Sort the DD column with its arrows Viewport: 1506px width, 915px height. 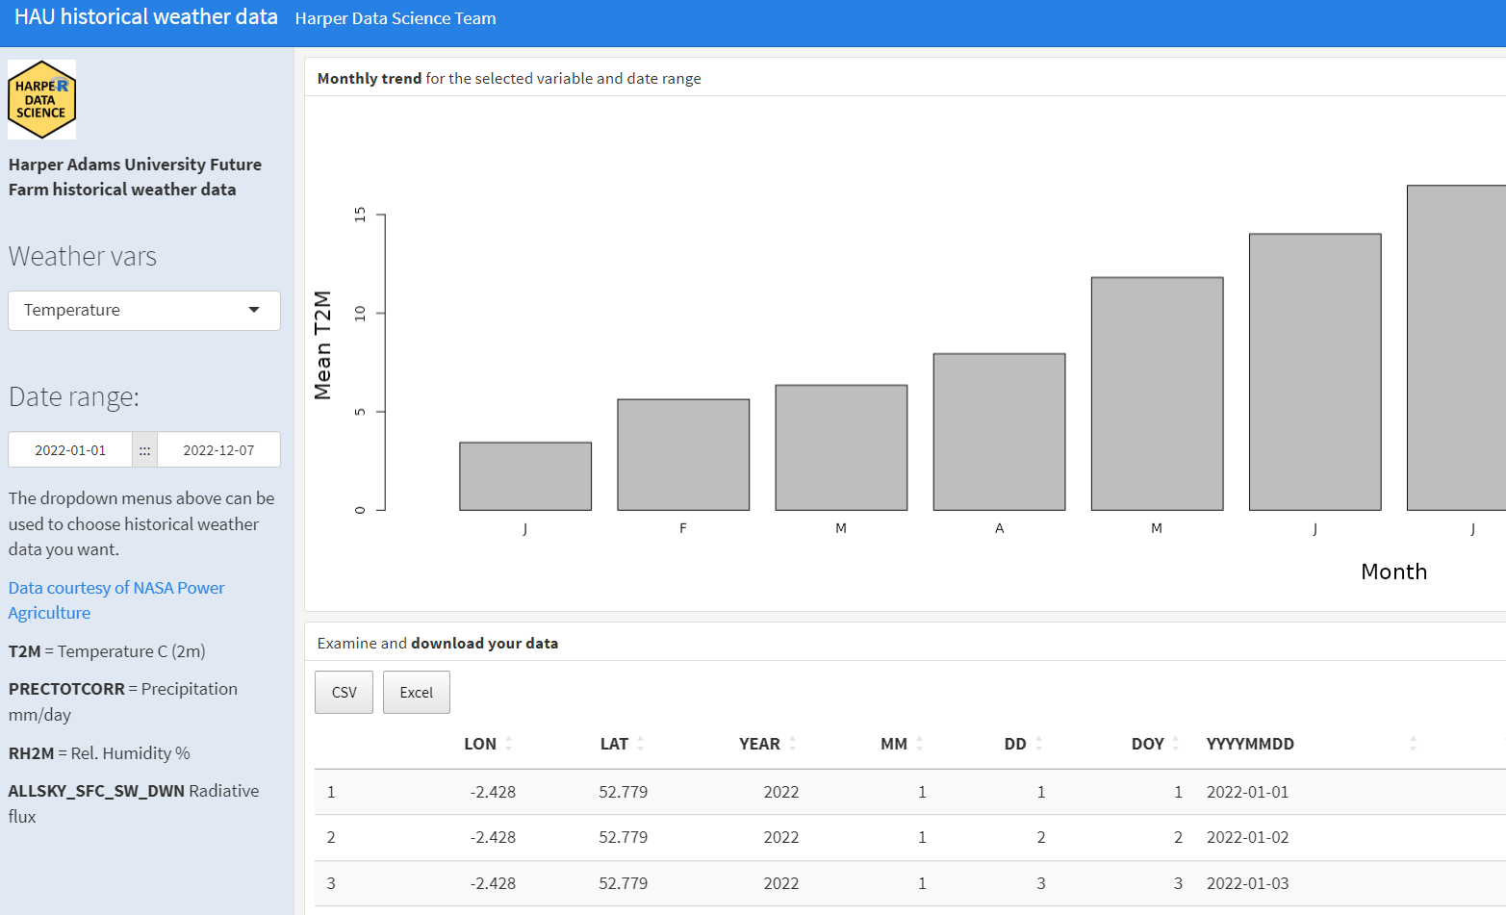(x=1041, y=743)
